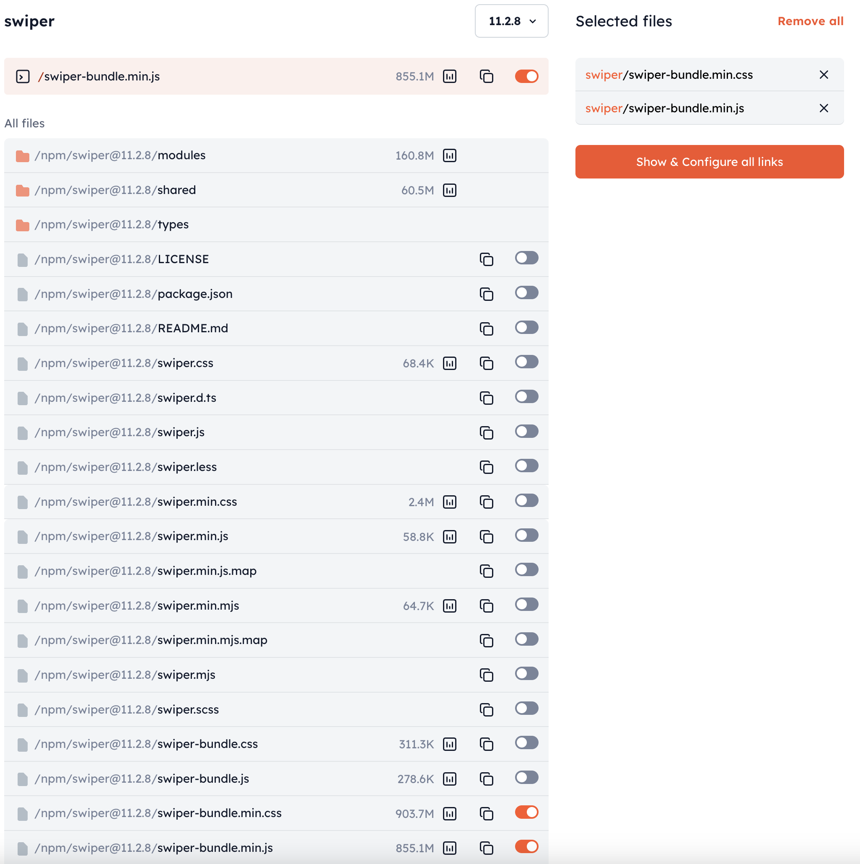Copy link for npm swiper-bundle.min.js row

click(x=486, y=848)
